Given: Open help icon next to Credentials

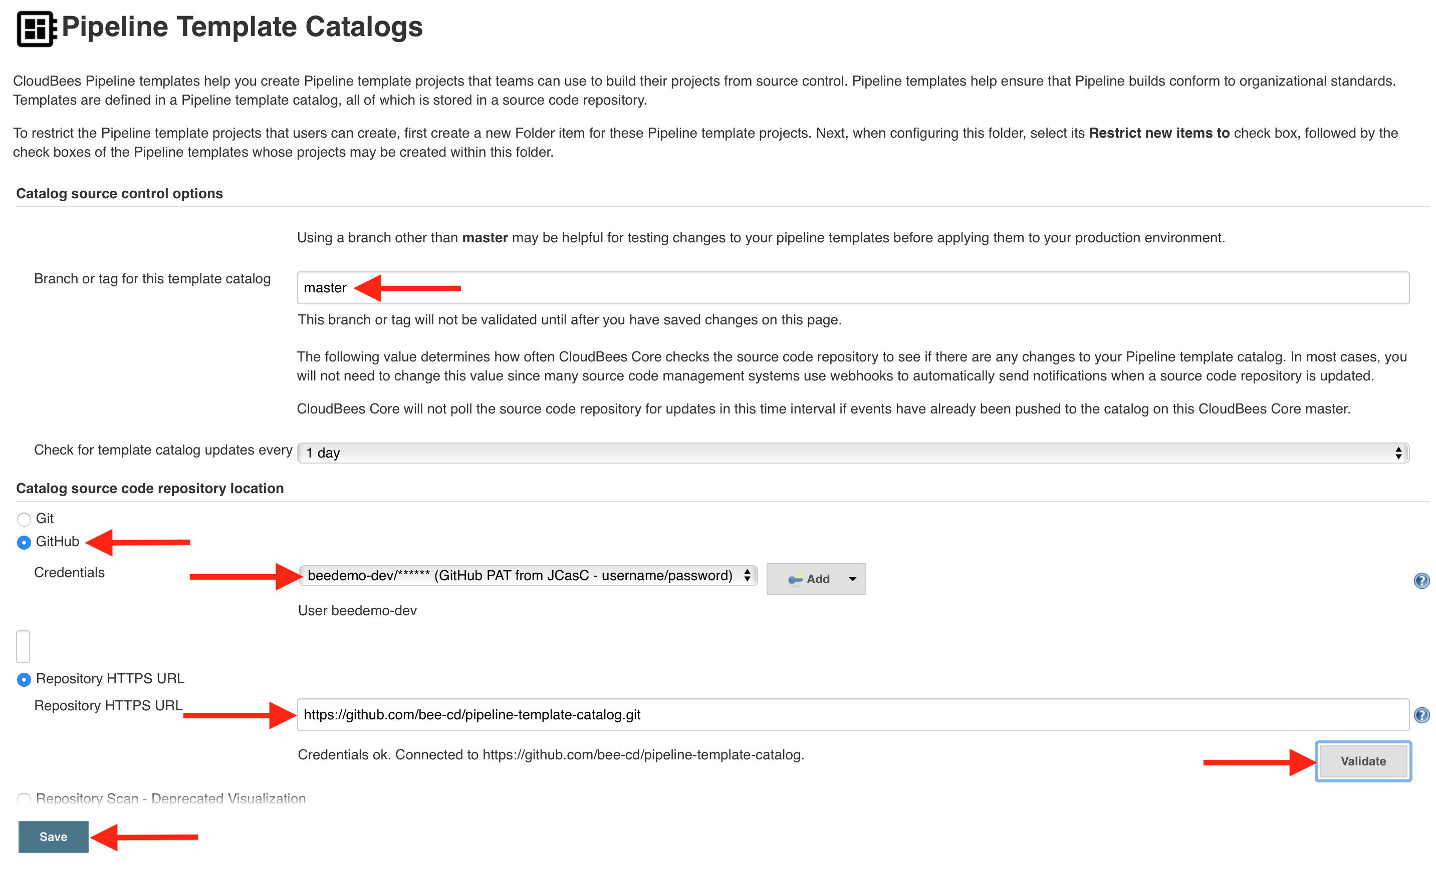Looking at the screenshot, I should tap(1421, 580).
